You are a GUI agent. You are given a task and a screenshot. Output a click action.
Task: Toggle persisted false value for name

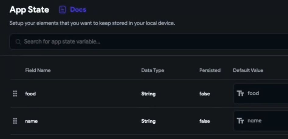204,121
